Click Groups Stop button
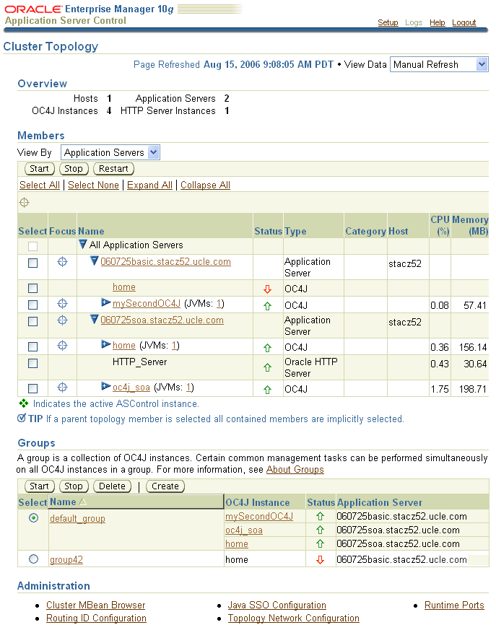496x630 pixels. pos(74,486)
